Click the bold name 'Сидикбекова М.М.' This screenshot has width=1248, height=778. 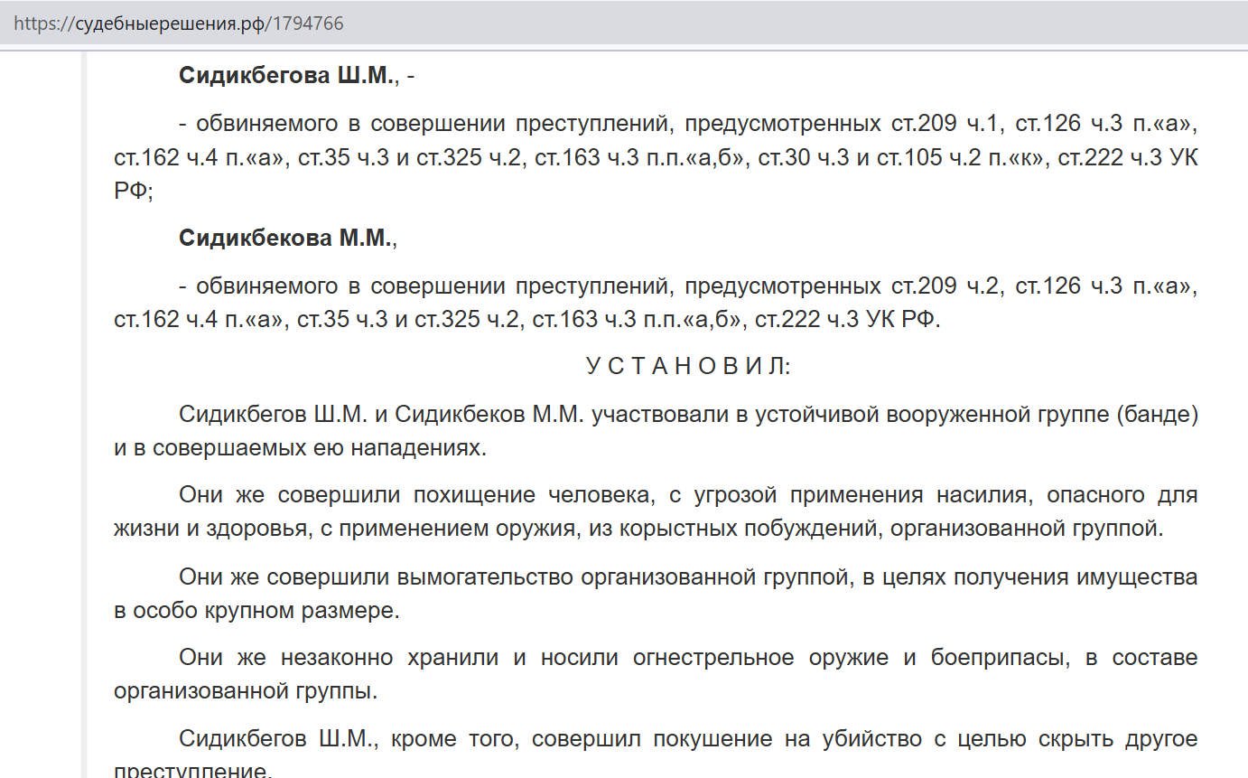coord(285,239)
